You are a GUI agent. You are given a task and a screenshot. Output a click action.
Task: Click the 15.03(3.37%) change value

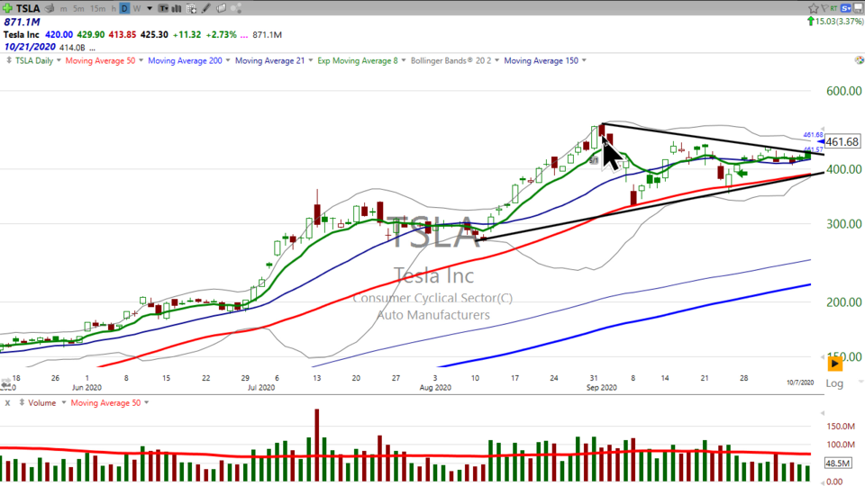(x=839, y=22)
